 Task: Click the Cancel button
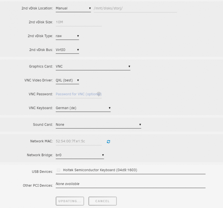(102, 201)
